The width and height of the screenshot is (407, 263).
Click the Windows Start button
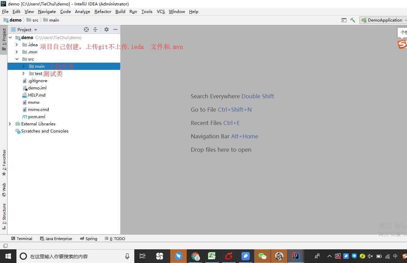pos(8,256)
